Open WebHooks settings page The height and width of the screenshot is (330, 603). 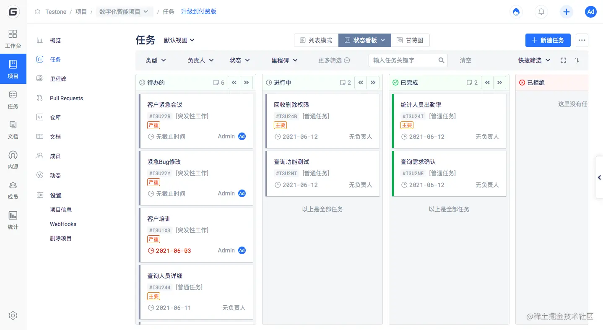63,224
